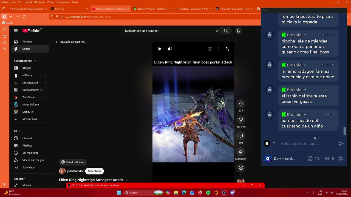Play the Shorts video
Screen dimensions: 351x197
click(160, 49)
